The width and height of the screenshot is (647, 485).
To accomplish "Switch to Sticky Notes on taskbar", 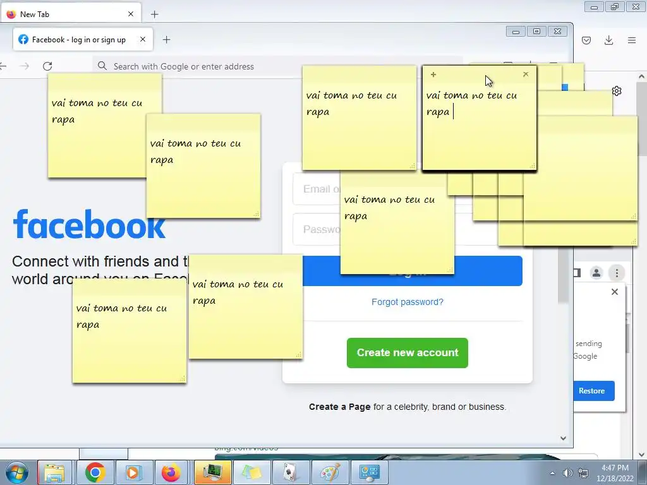I will pyautogui.click(x=251, y=472).
